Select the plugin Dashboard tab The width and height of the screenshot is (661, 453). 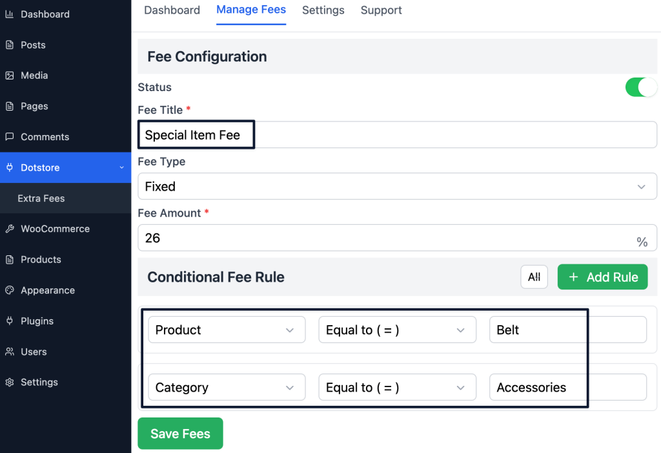click(x=172, y=10)
